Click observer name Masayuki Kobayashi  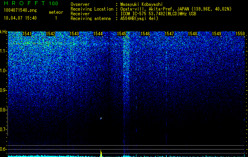(x=142, y=4)
